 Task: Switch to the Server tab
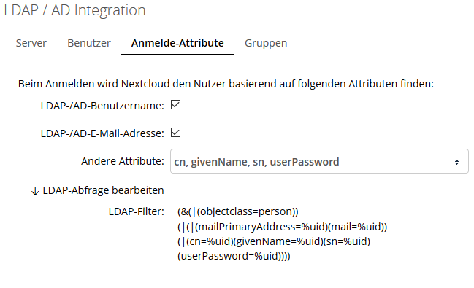31,43
